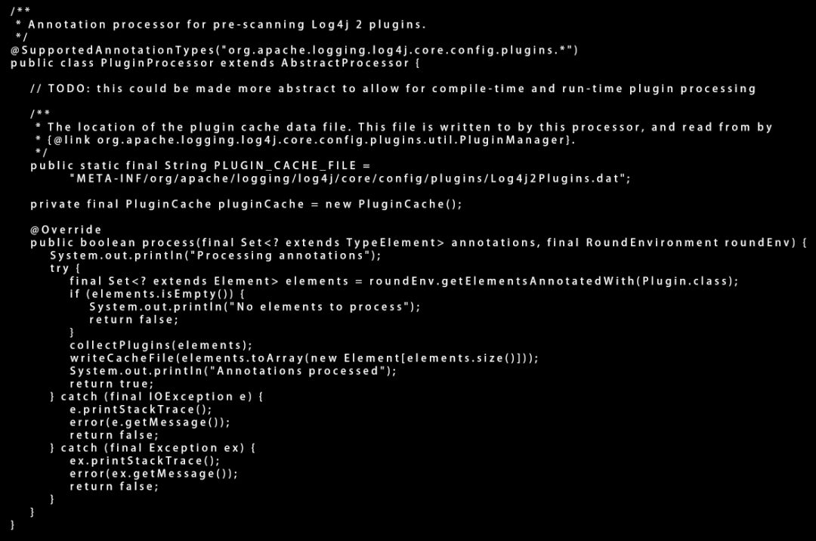The width and height of the screenshot is (816, 541).
Task: Click the return true statement
Action: pos(112,384)
